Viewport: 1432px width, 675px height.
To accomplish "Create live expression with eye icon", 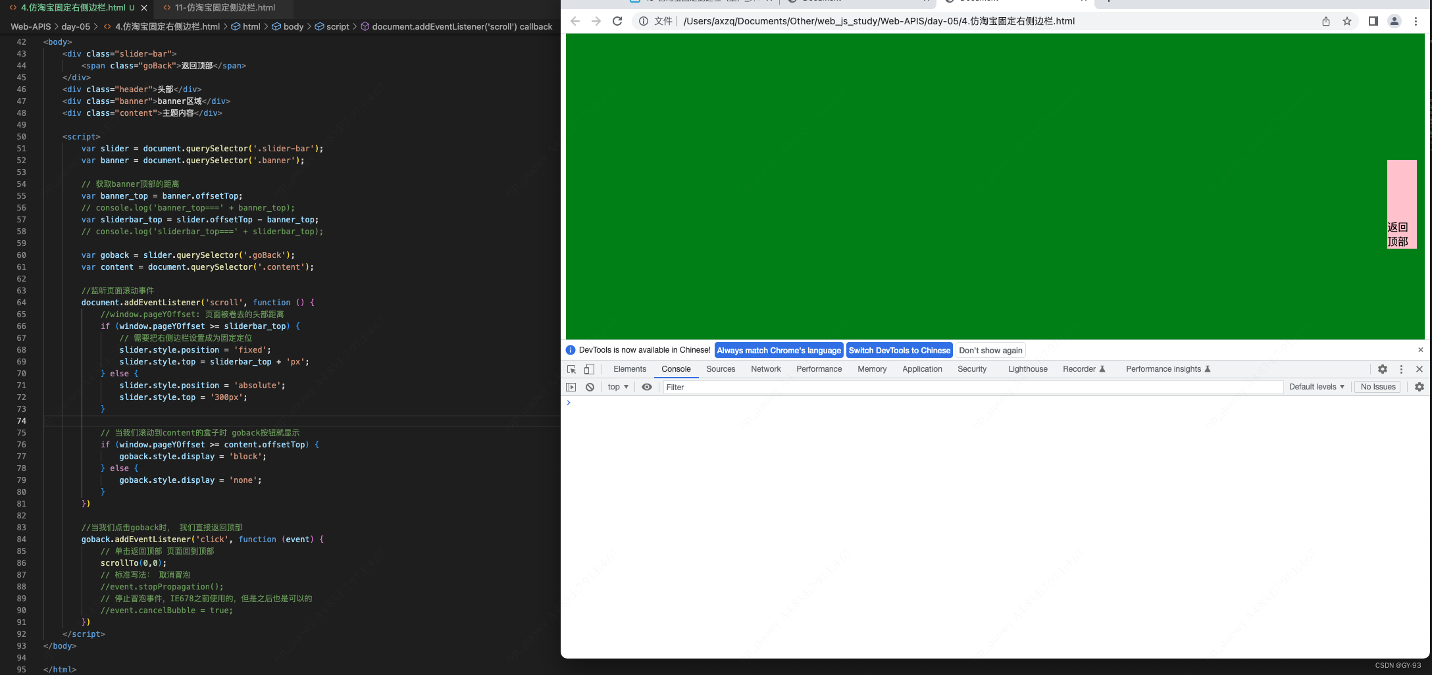I will click(x=647, y=387).
